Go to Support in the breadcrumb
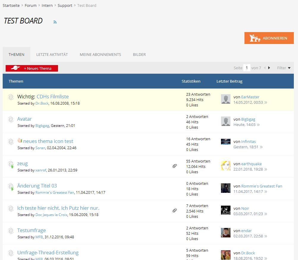Viewport: 298px width, 260px height. point(65,5)
